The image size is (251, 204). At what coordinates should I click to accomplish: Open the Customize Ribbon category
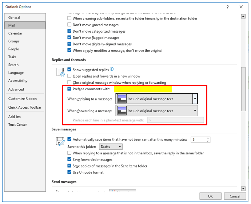(25, 99)
